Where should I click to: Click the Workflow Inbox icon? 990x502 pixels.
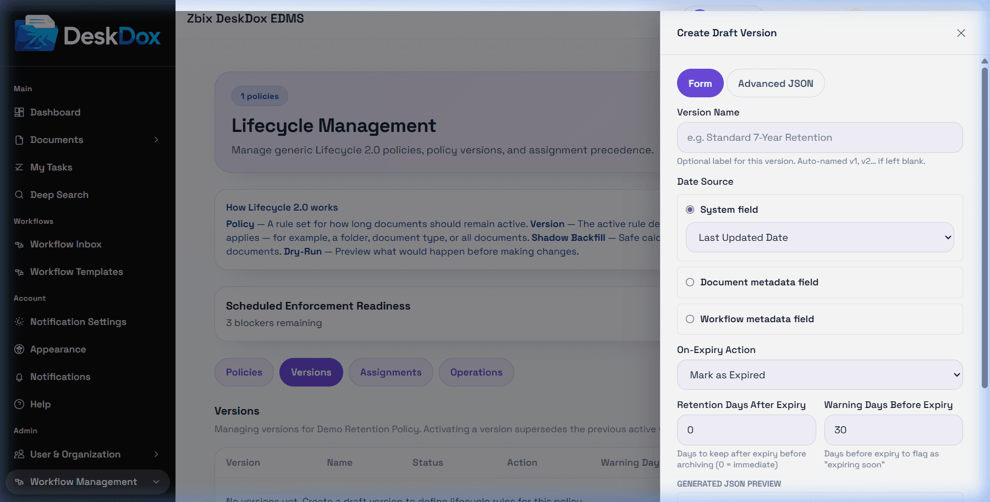(19, 244)
